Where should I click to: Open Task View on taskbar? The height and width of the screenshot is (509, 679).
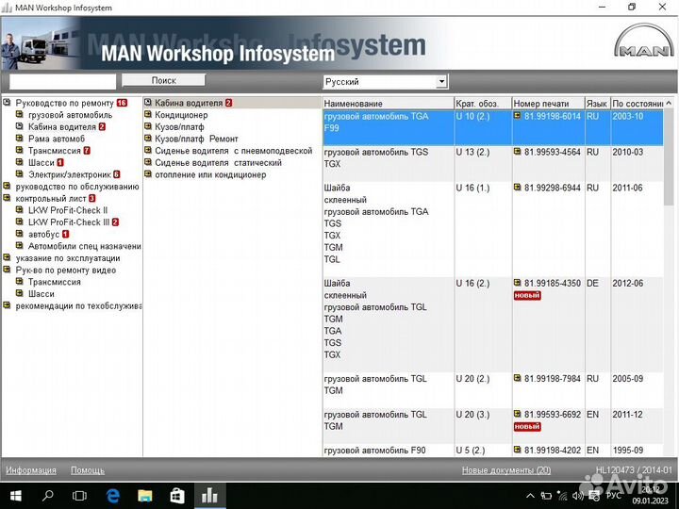point(79,496)
